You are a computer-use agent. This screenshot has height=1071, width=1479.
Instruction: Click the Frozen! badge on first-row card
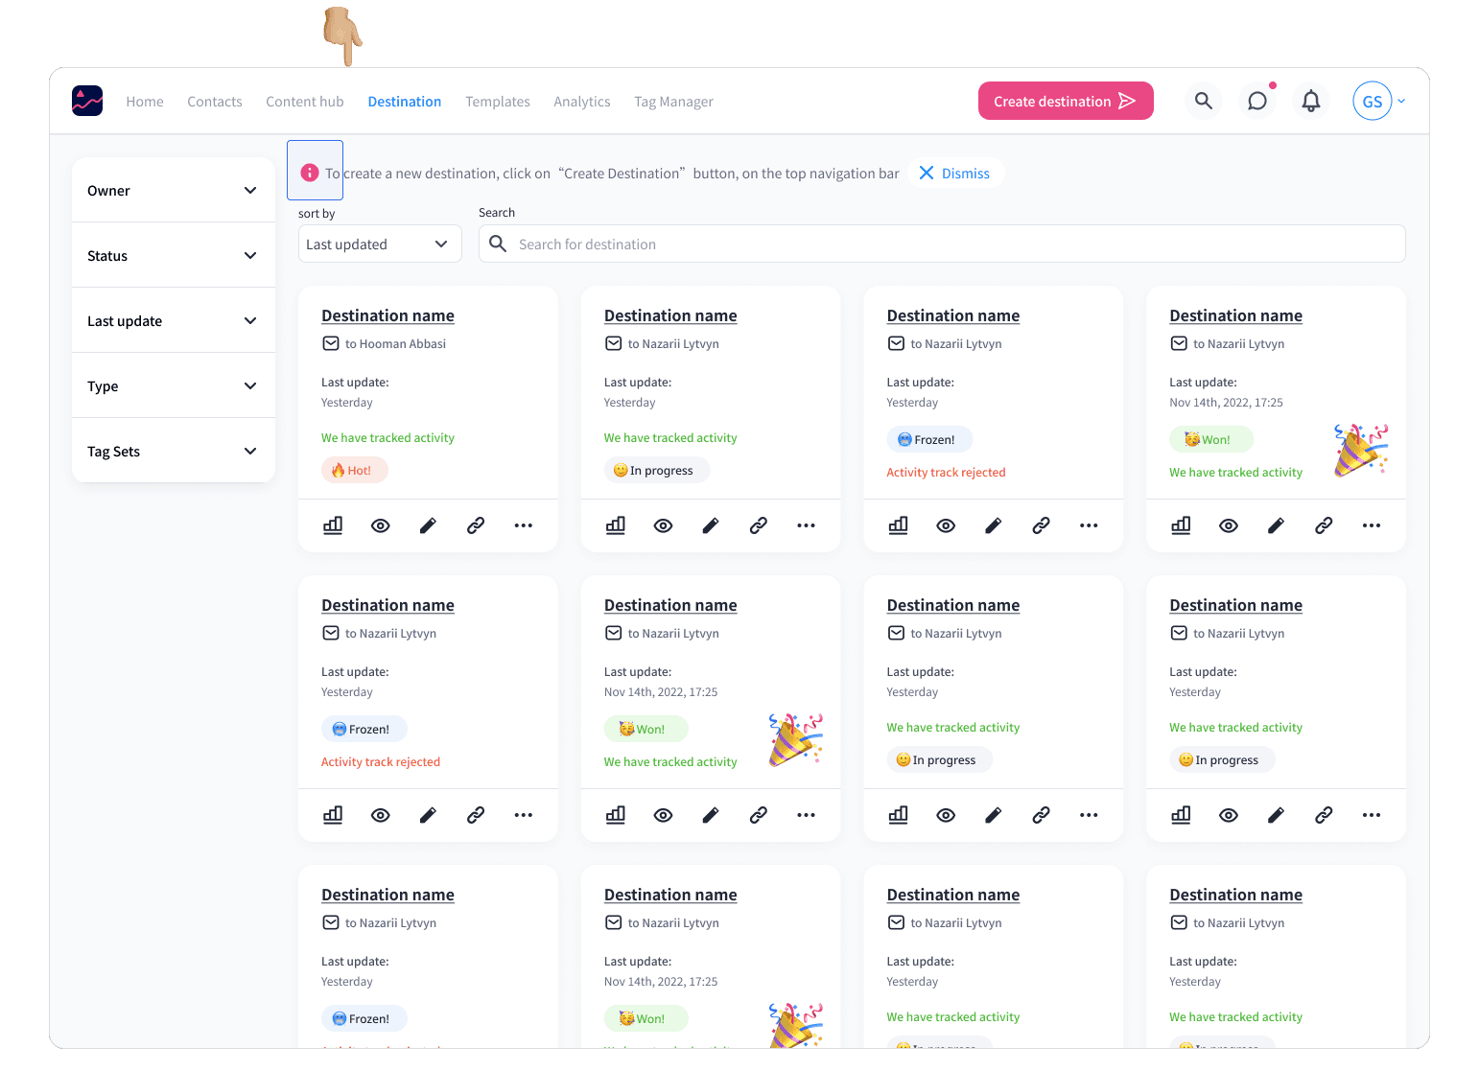pos(929,439)
